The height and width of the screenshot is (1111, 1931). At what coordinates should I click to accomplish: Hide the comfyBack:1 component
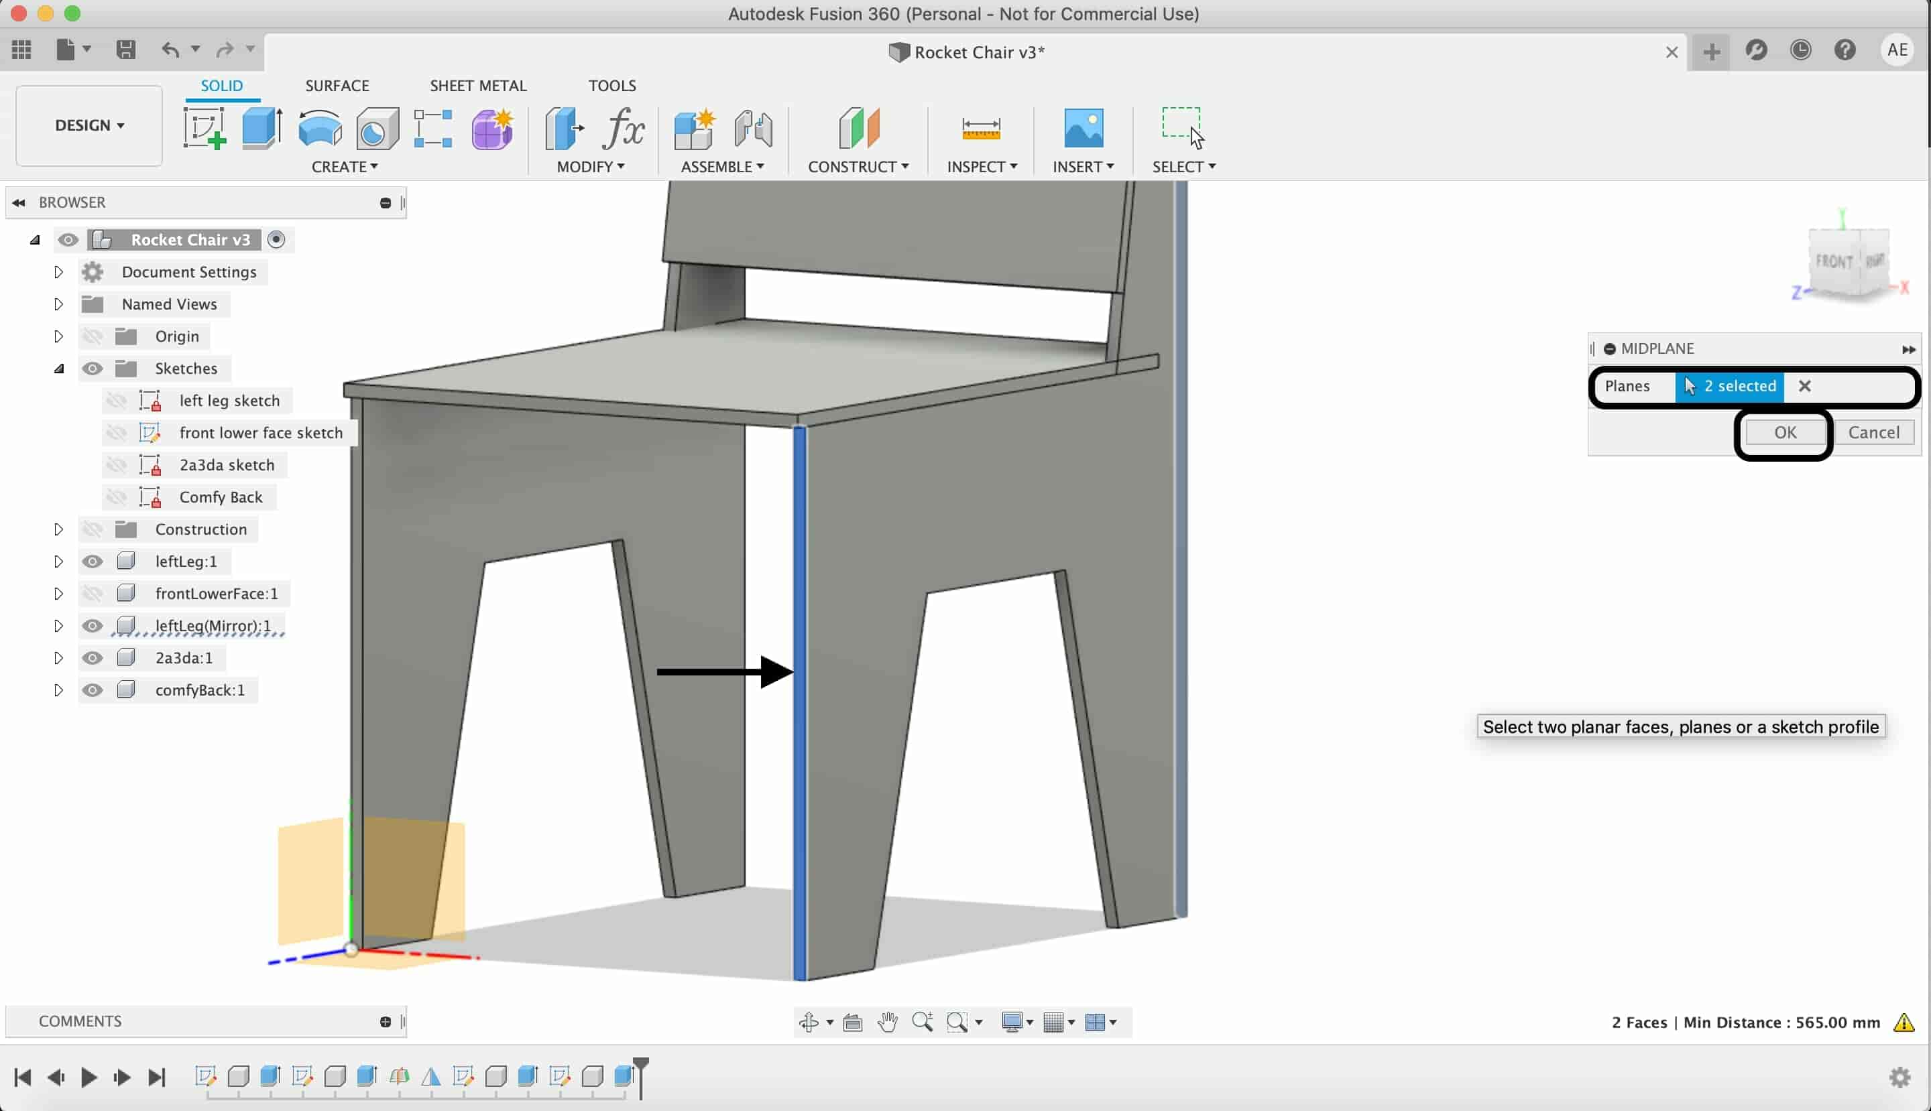tap(93, 690)
